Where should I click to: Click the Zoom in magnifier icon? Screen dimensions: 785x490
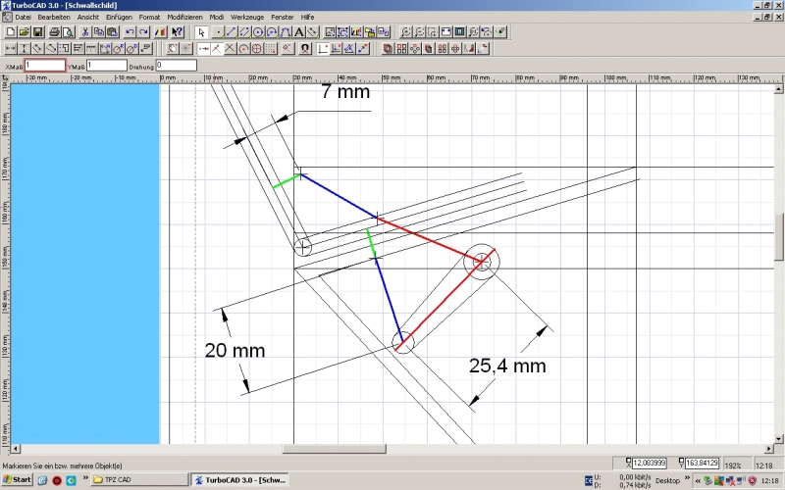click(406, 31)
